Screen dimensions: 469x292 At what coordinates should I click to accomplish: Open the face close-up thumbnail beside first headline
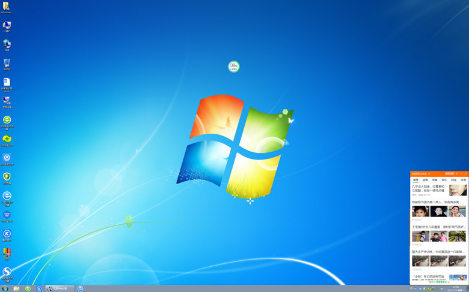coord(458,190)
